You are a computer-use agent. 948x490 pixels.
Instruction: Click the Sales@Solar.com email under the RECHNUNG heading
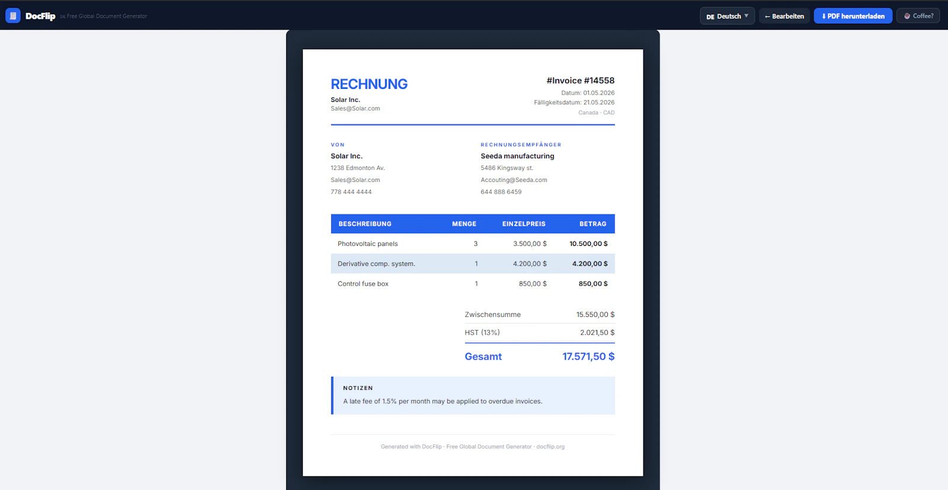(x=355, y=108)
